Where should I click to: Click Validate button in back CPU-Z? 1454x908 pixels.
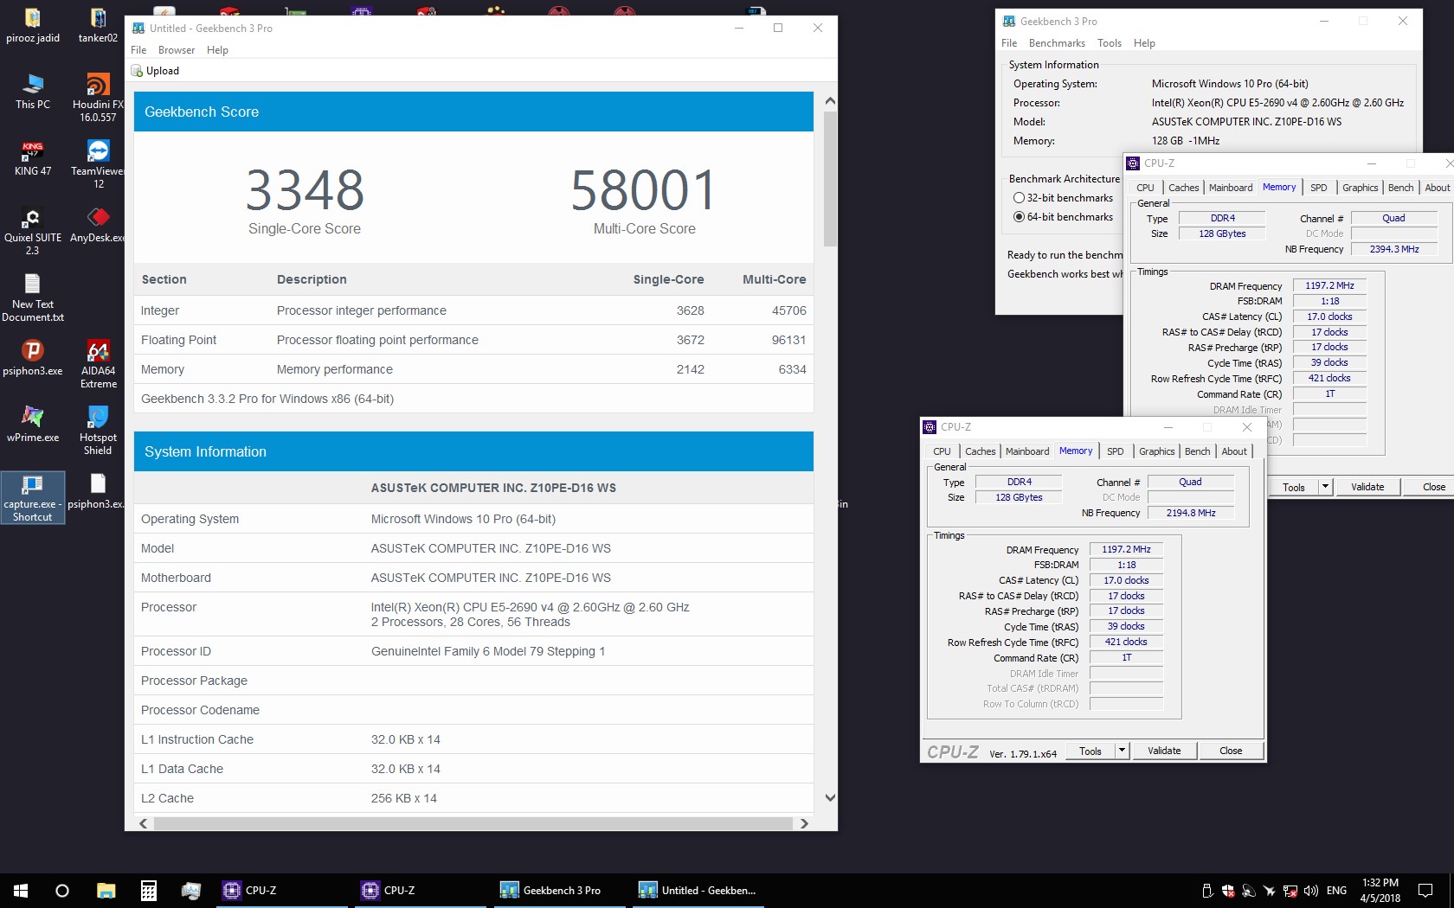point(1367,487)
